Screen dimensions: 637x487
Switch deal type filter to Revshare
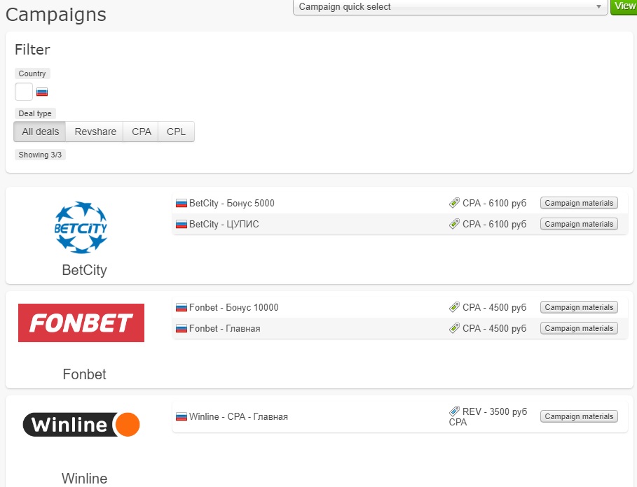point(95,132)
